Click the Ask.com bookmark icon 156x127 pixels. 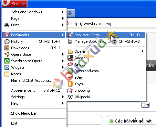pyautogui.click(x=70, y=64)
